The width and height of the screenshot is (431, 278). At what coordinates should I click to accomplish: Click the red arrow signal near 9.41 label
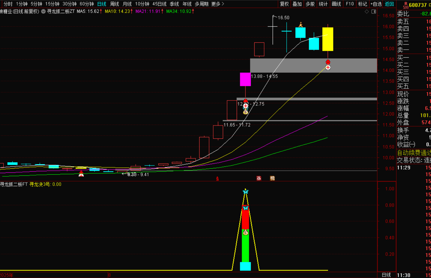click(x=81, y=174)
